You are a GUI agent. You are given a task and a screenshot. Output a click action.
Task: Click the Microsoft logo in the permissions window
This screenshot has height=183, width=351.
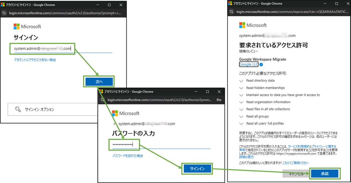[253, 25]
